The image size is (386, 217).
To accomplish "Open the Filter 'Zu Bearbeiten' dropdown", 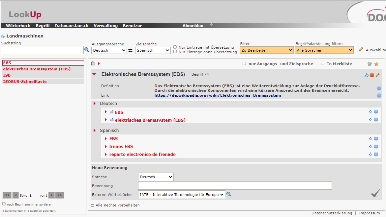I will (266, 50).
